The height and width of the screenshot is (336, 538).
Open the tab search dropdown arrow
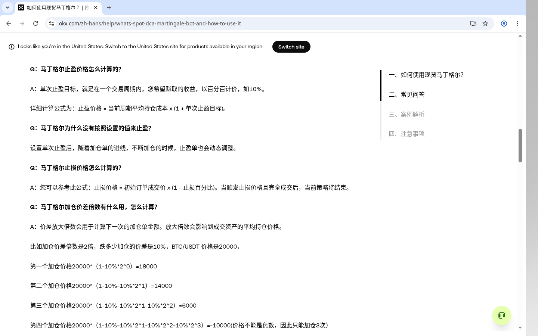coord(7,7)
